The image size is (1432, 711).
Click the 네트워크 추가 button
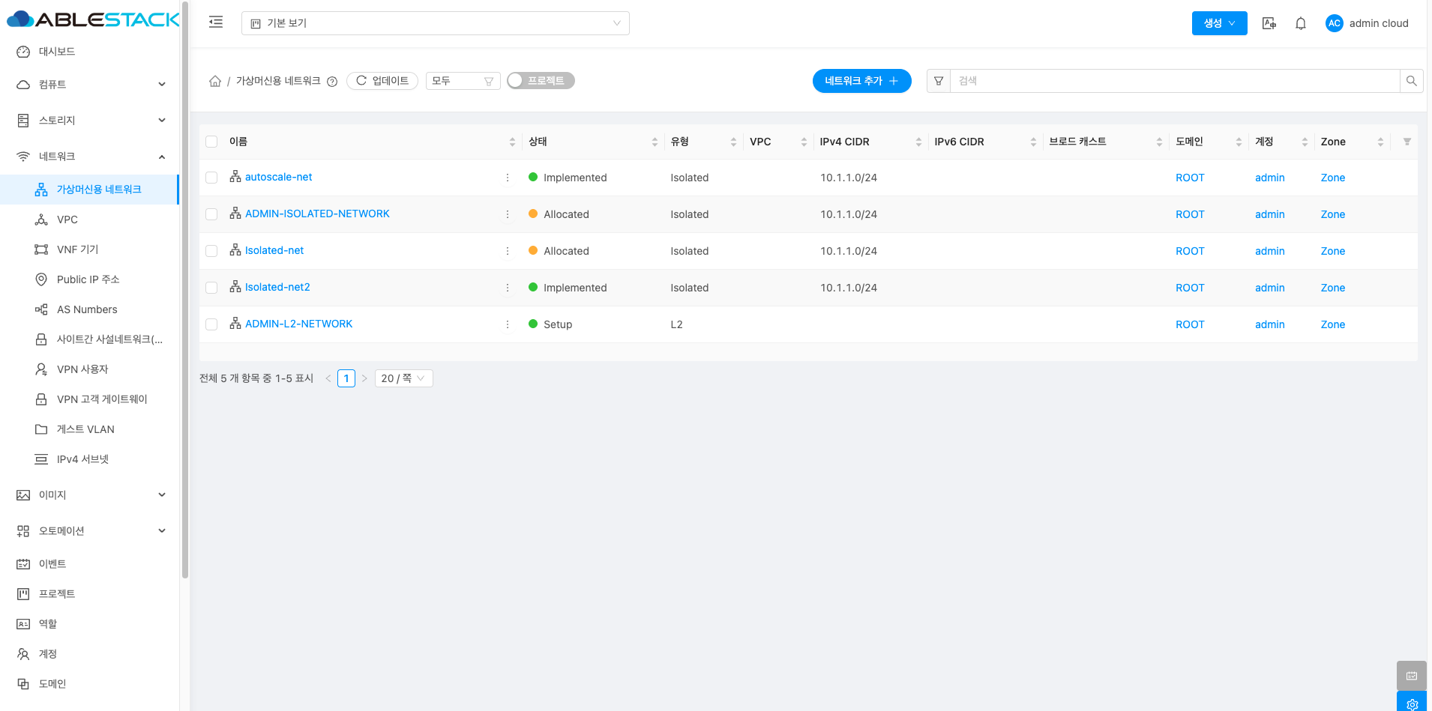(x=861, y=81)
